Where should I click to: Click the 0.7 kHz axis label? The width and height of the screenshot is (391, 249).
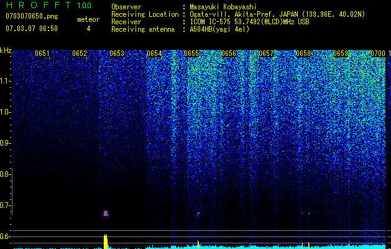click(5, 205)
